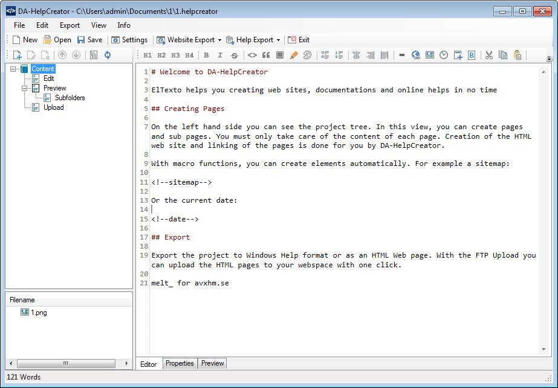The height and width of the screenshot is (388, 558).
Task: Toggle italic formatting
Action: [x=220, y=55]
